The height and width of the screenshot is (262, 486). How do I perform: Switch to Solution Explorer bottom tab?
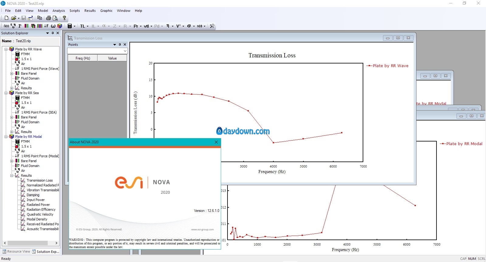[x=46, y=251]
